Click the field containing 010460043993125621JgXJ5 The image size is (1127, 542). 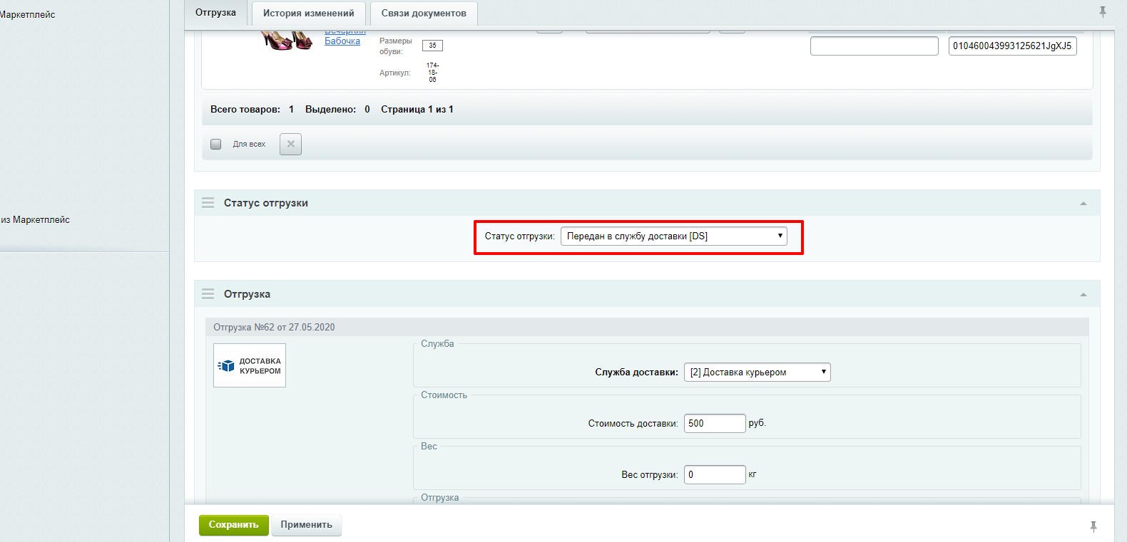coord(1012,46)
